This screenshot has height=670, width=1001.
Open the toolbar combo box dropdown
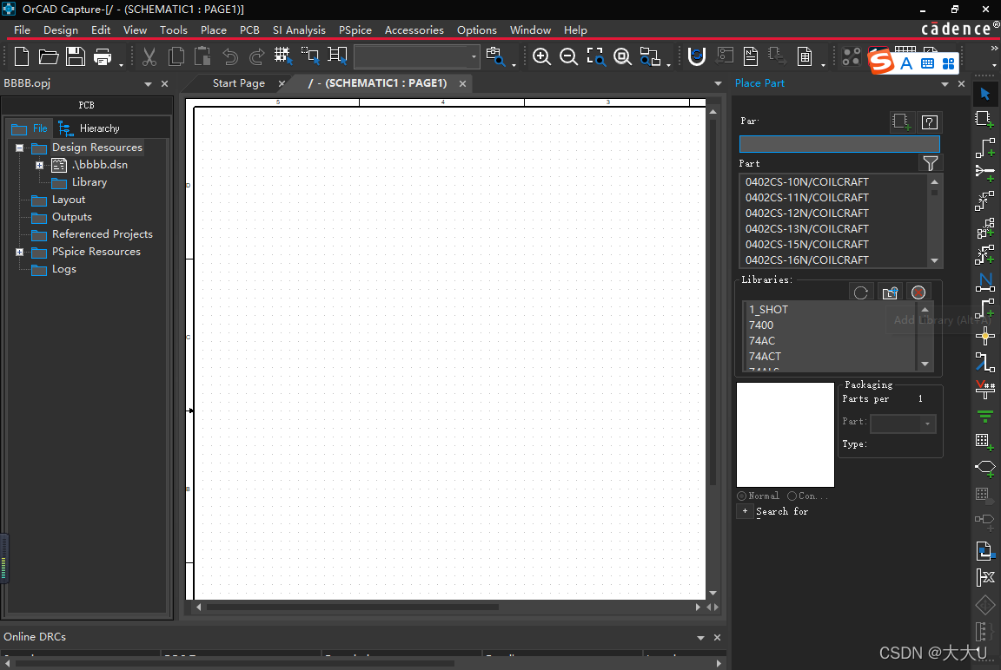click(x=474, y=56)
